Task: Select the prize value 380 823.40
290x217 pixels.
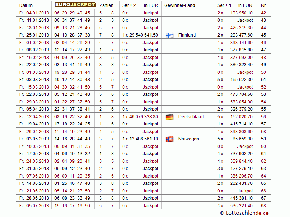Action: (x=241, y=65)
